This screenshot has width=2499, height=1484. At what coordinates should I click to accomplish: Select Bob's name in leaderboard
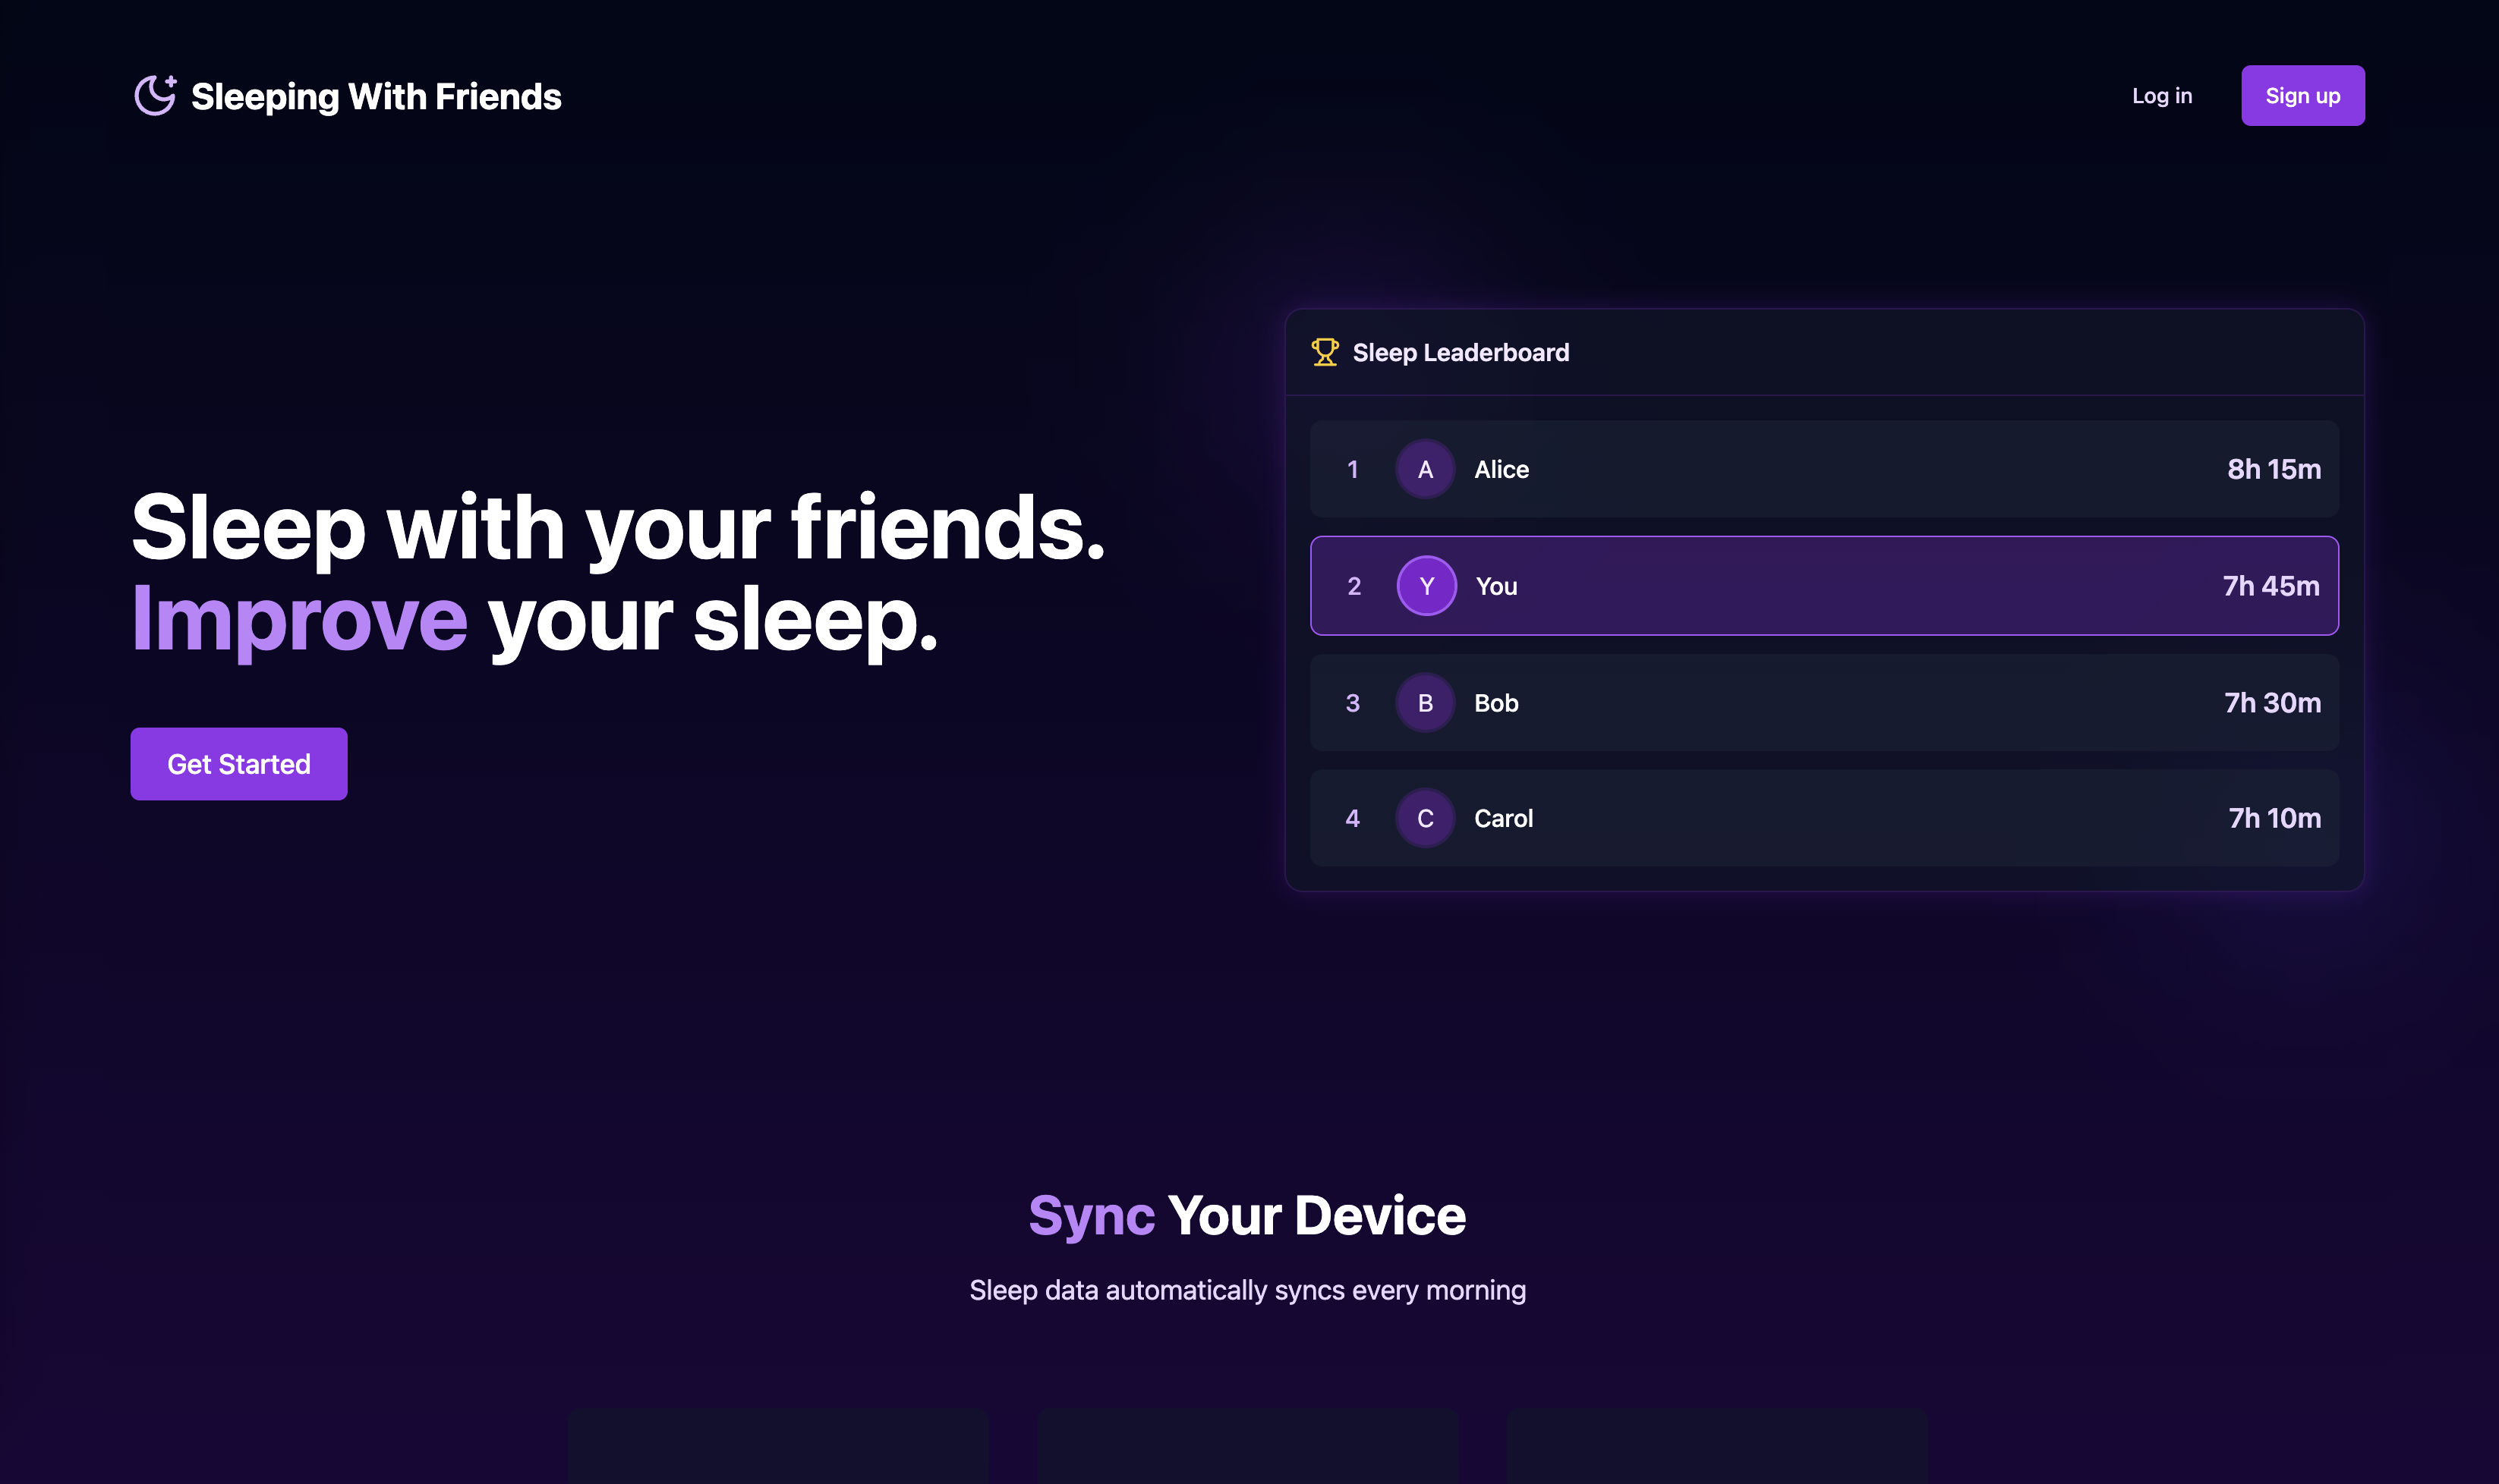[1495, 703]
